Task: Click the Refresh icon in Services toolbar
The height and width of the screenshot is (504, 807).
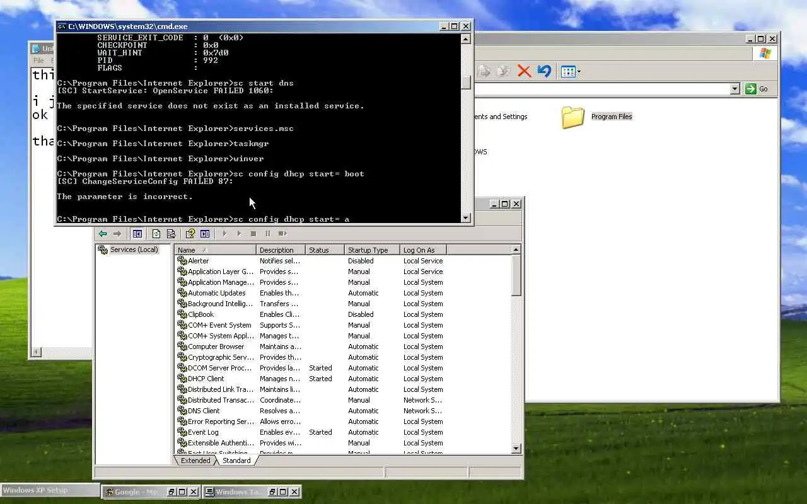Action: [x=156, y=234]
